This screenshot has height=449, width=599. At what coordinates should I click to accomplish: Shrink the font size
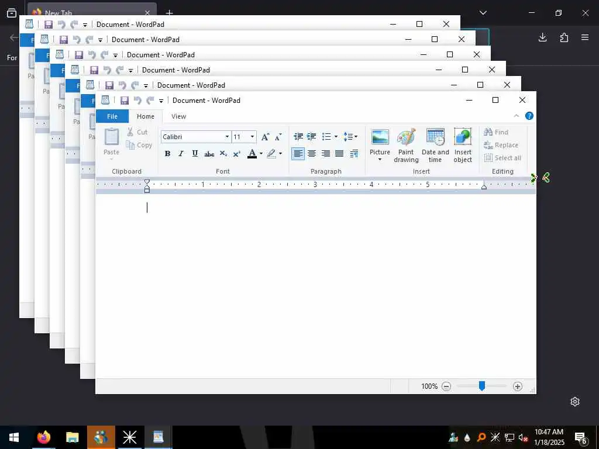[278, 137]
